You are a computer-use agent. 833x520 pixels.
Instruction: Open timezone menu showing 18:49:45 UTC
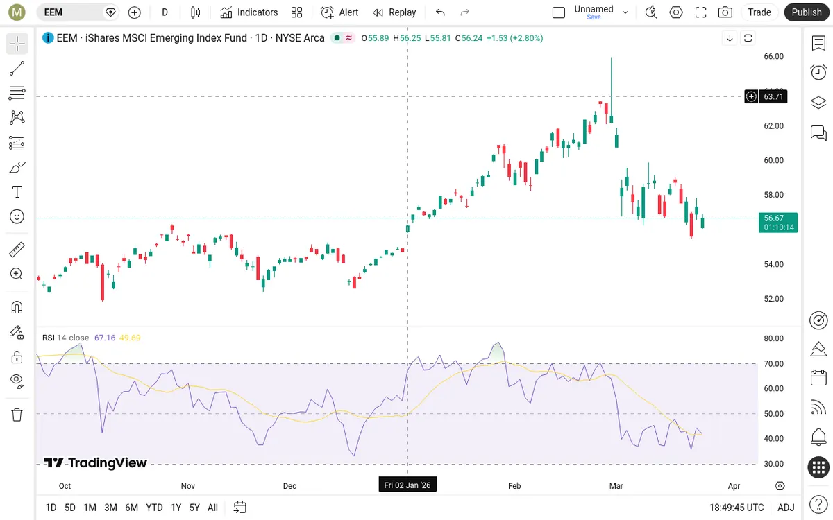[737, 508]
